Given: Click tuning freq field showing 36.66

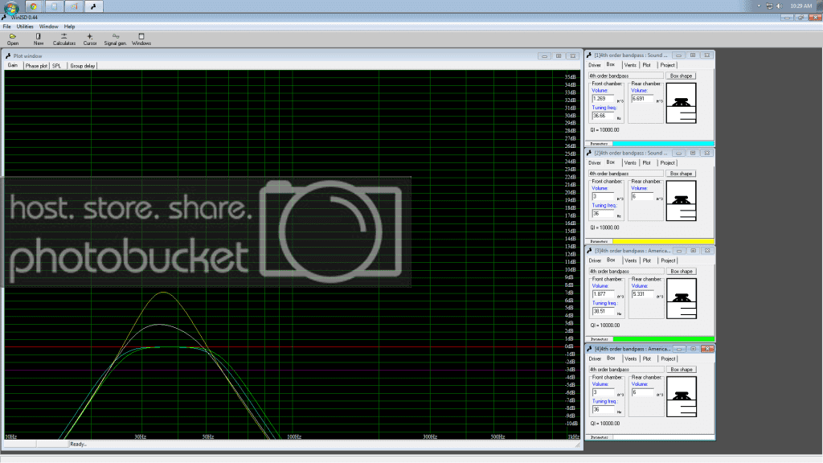Looking at the screenshot, I should pyautogui.click(x=603, y=116).
